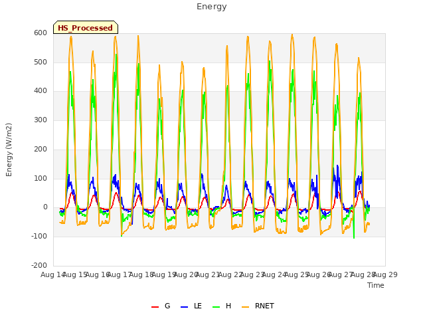The height and width of the screenshot is (319, 425).
Task: Click the Aug 14 x-axis date label
Action: 52,274
